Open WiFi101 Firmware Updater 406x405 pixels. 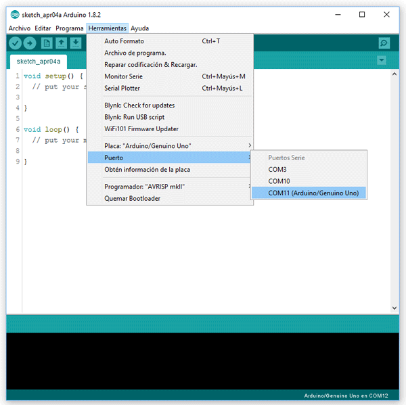click(x=170, y=129)
